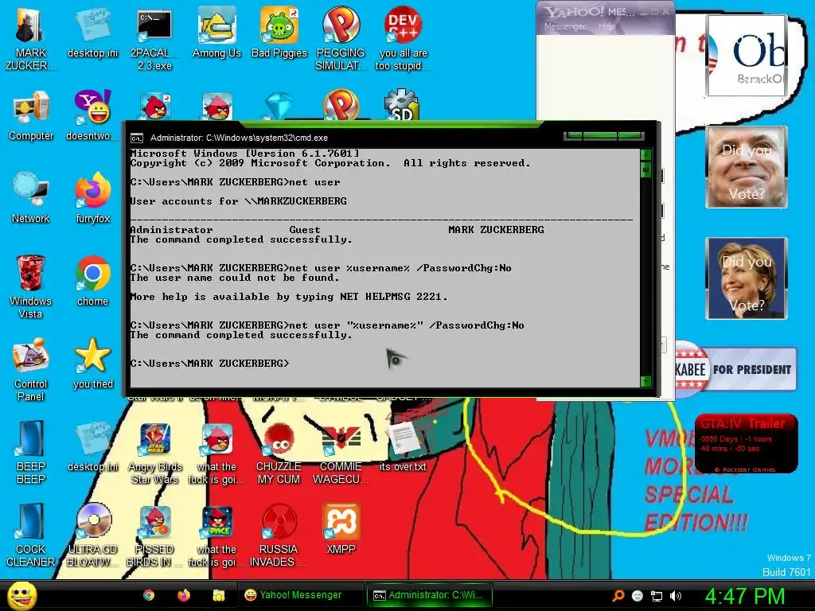The image size is (815, 611).
Task: Launch Angry Birds Star Wars shortcut
Action: coord(155,453)
